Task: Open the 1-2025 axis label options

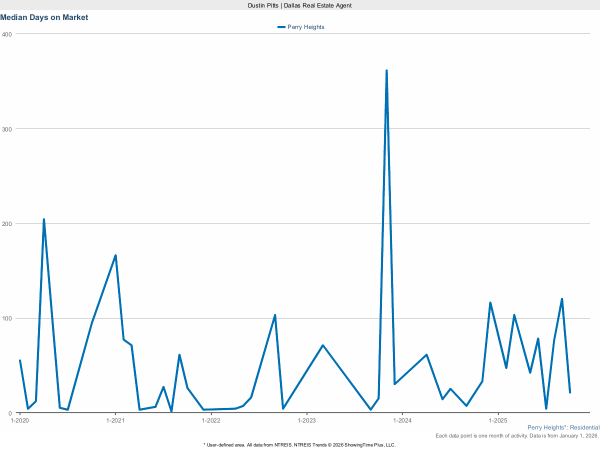Action: (499, 420)
